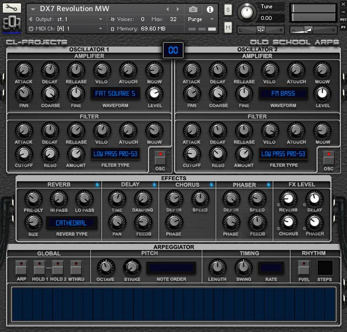Click the arpeggiator step sequencer grid

(173, 304)
